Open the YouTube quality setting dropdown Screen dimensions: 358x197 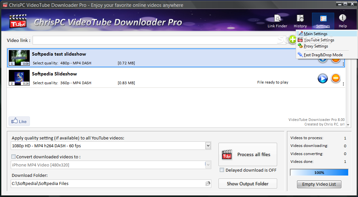click(208, 146)
